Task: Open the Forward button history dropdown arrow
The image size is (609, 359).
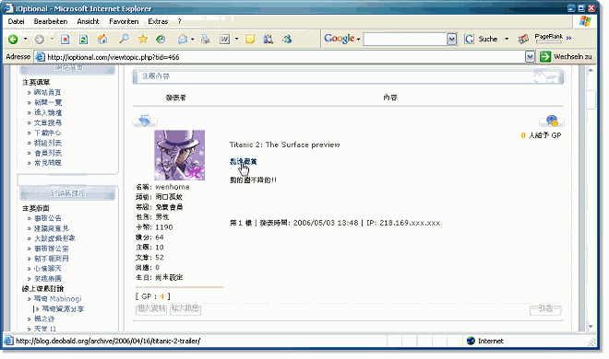Action: 52,39
